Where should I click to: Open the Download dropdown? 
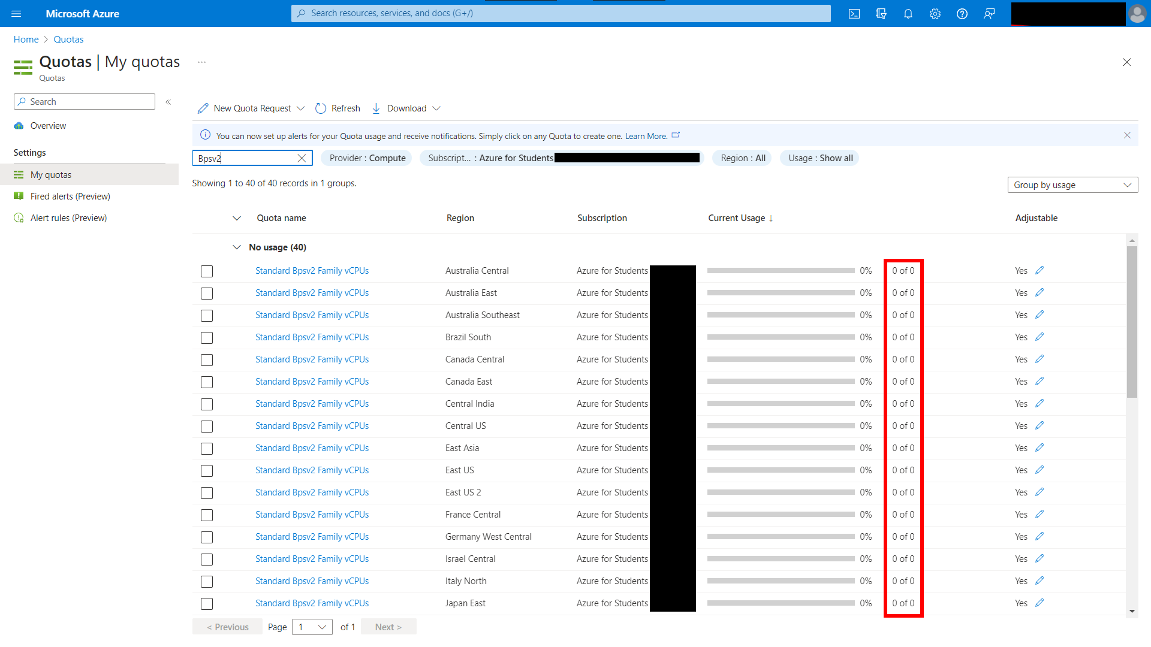(406, 108)
